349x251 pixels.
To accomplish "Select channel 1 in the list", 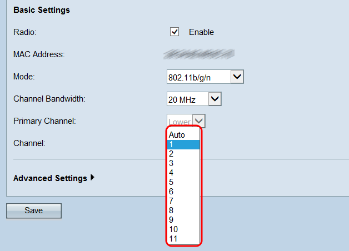I will [x=183, y=144].
